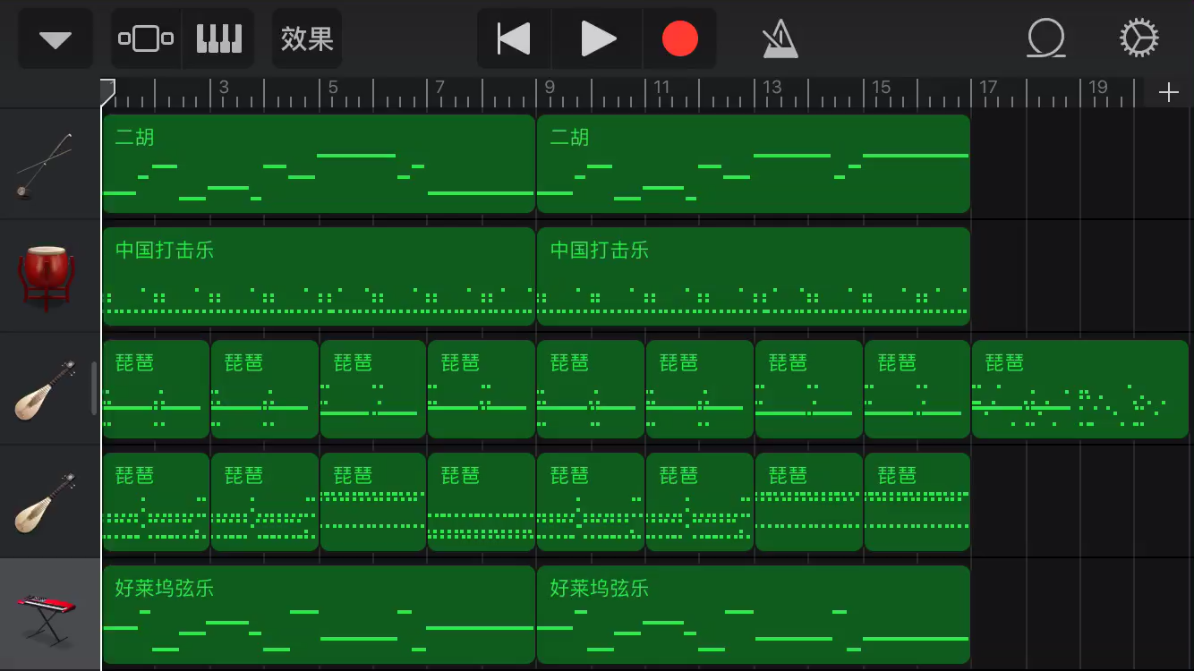The image size is (1194, 671).
Task: Open the loop browser
Action: click(x=1045, y=39)
